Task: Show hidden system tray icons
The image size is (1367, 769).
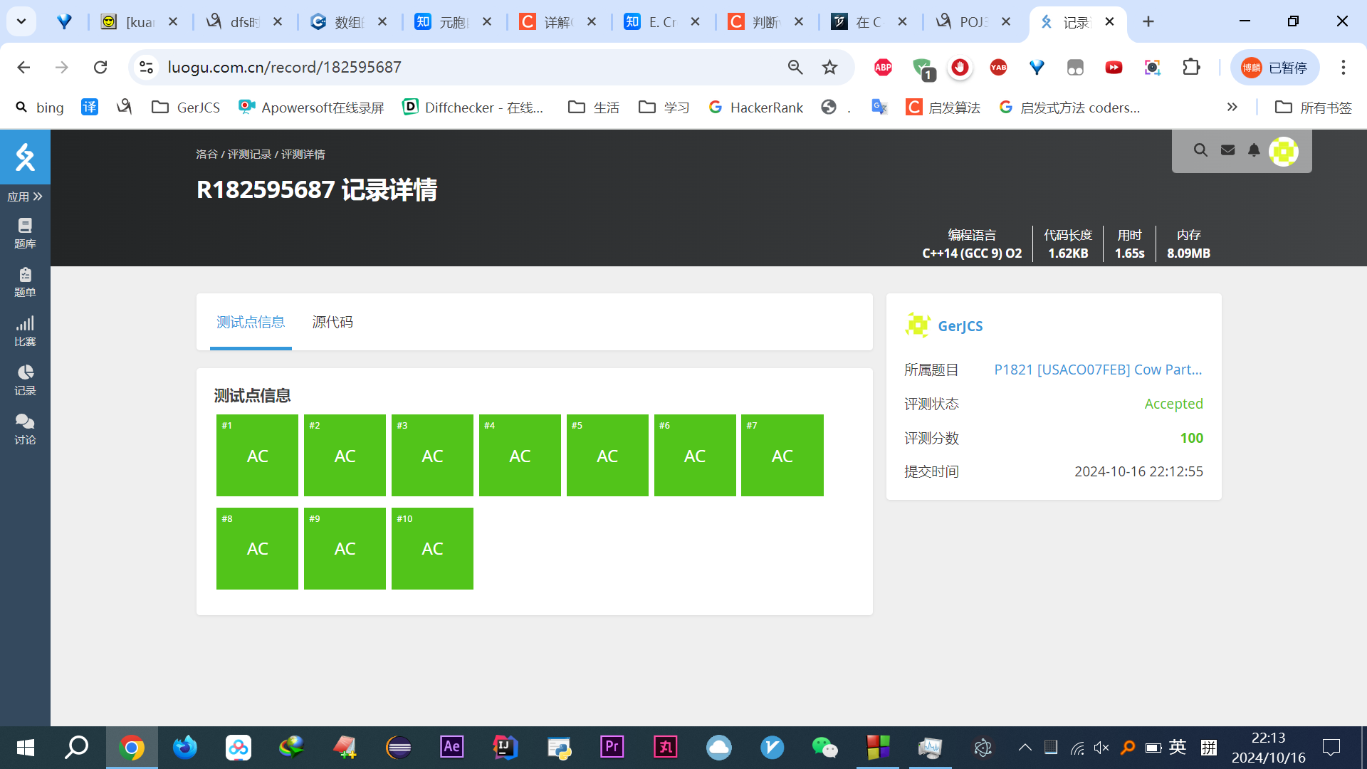Action: 1025,747
